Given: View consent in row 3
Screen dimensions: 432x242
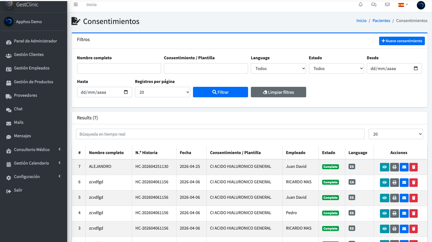Looking at the screenshot, I should 384,229.
